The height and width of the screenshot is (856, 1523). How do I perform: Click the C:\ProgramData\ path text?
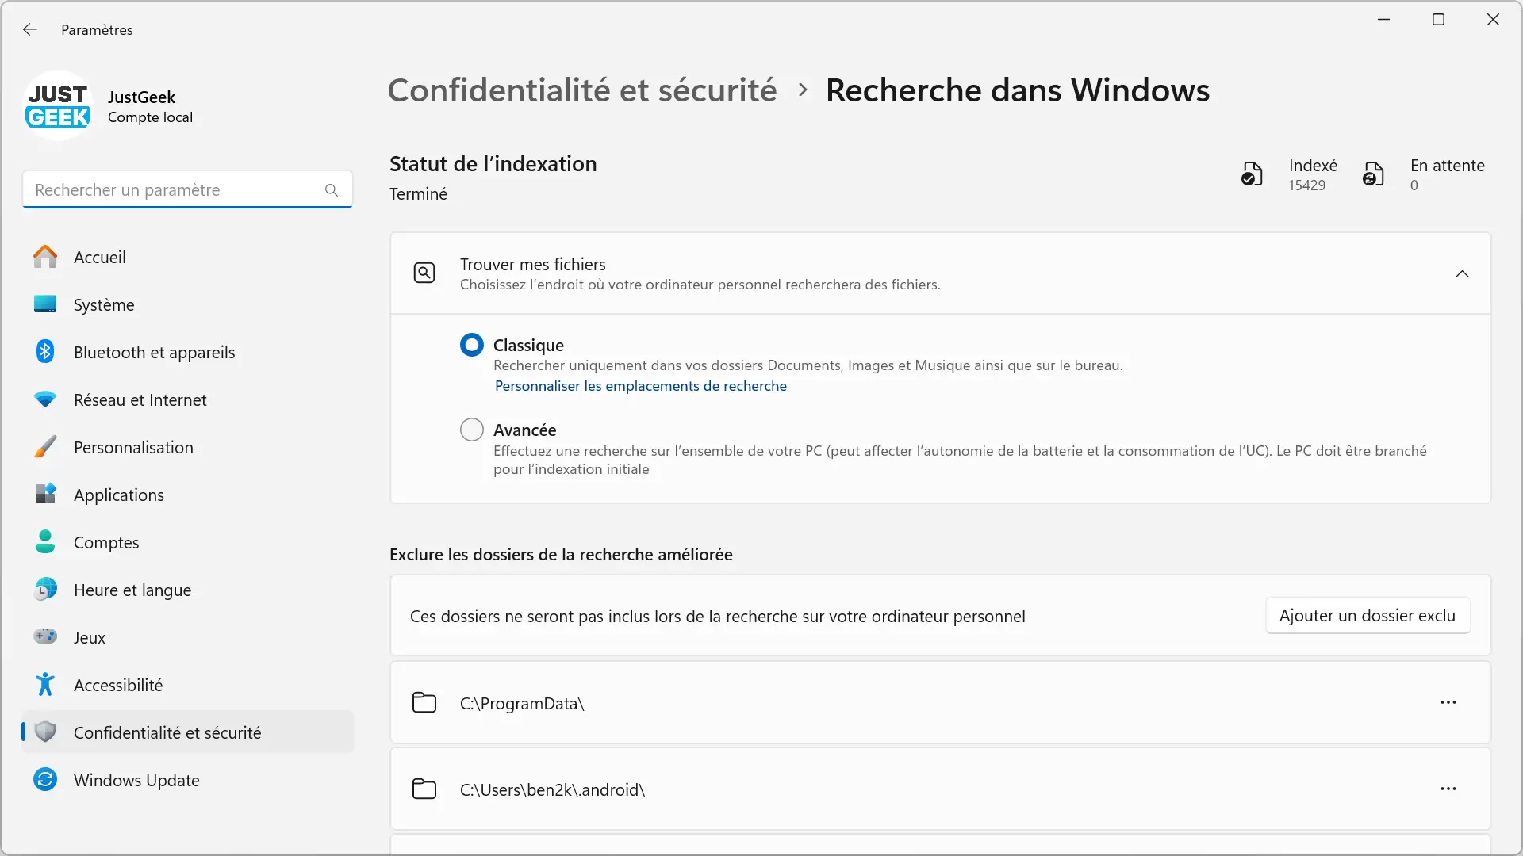coord(522,703)
